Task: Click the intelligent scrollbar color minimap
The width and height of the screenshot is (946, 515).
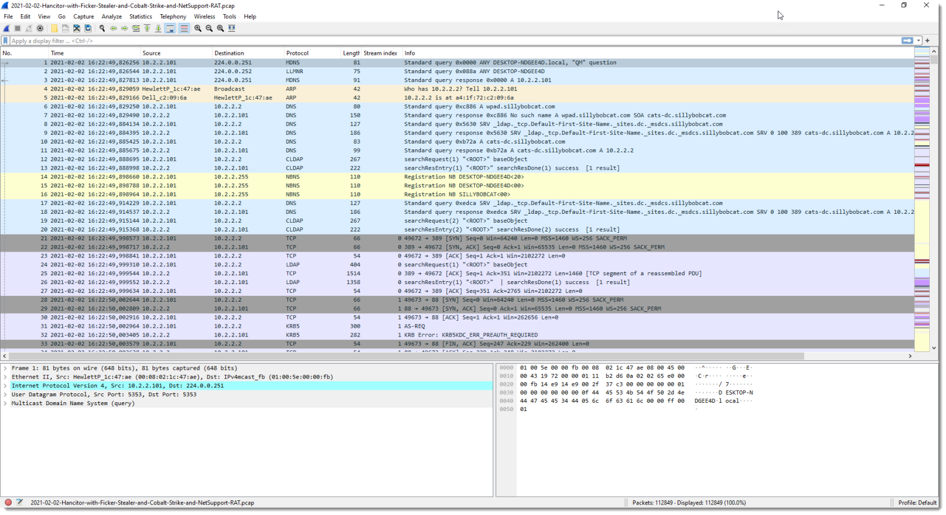Action: [x=922, y=200]
